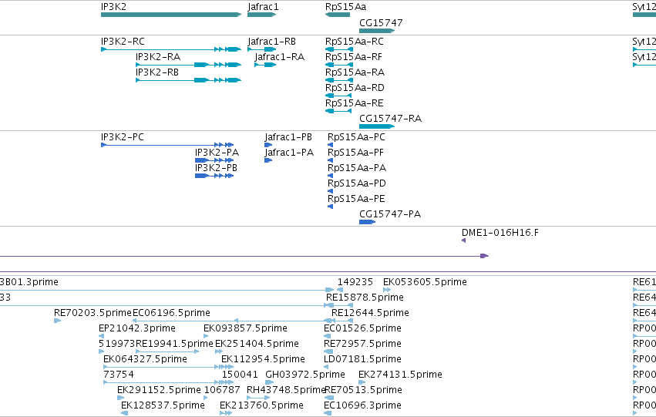
Task: Click protein Jafrac1-PB
Action: pyautogui.click(x=268, y=145)
